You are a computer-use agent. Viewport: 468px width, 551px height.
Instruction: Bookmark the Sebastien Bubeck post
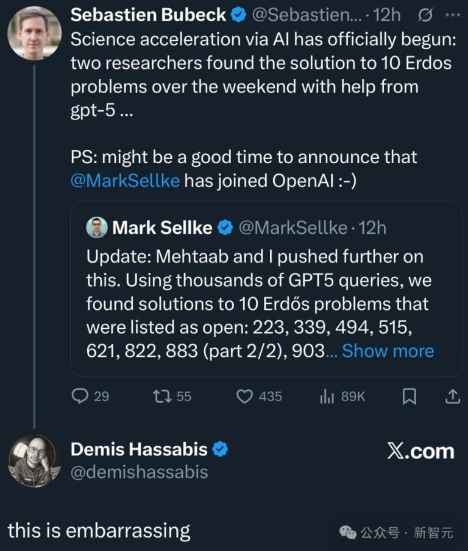pos(409,396)
